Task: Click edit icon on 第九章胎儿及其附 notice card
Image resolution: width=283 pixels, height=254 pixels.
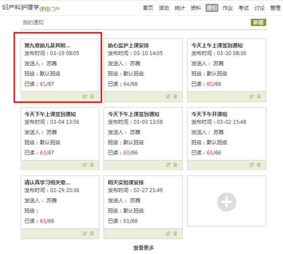Action: point(85,96)
